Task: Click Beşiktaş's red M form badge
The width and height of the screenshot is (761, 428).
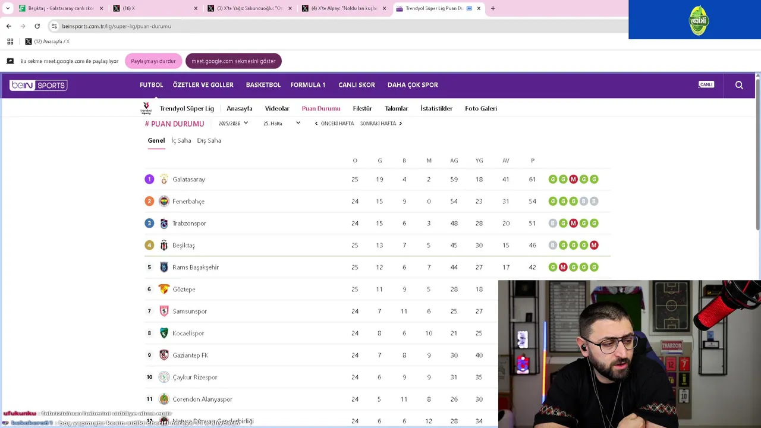Action: click(593, 245)
